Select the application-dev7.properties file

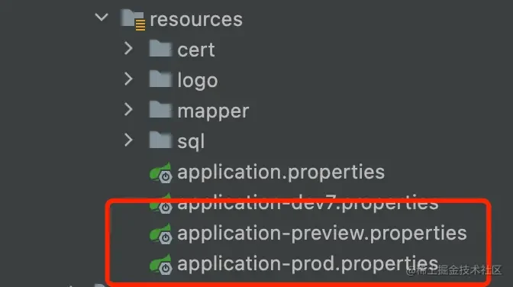click(308, 204)
